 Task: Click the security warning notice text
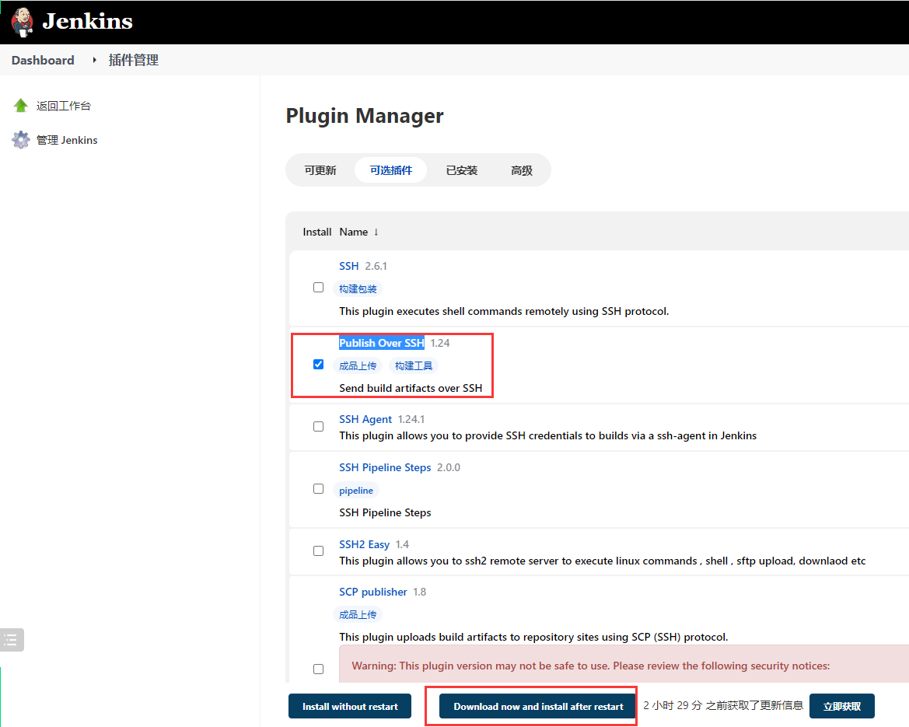[x=591, y=666]
